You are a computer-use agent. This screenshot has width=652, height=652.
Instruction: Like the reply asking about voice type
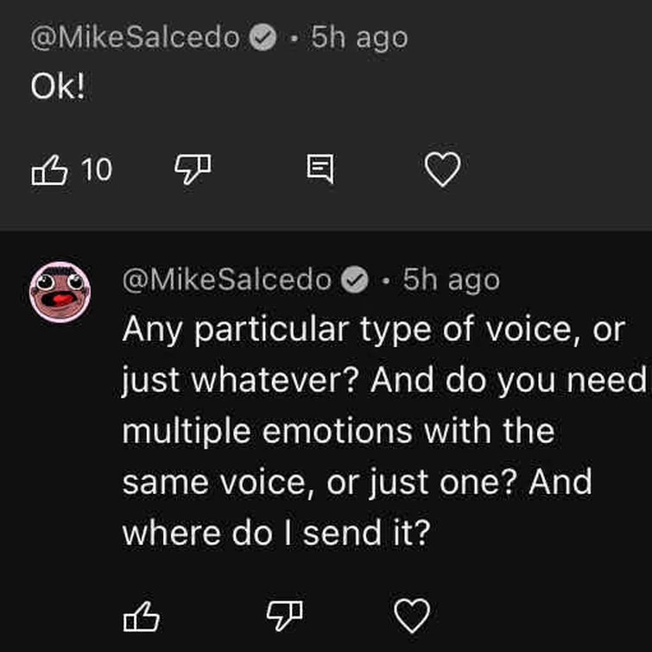(x=142, y=617)
